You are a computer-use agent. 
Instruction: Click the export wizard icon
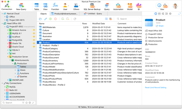pos(68,19)
